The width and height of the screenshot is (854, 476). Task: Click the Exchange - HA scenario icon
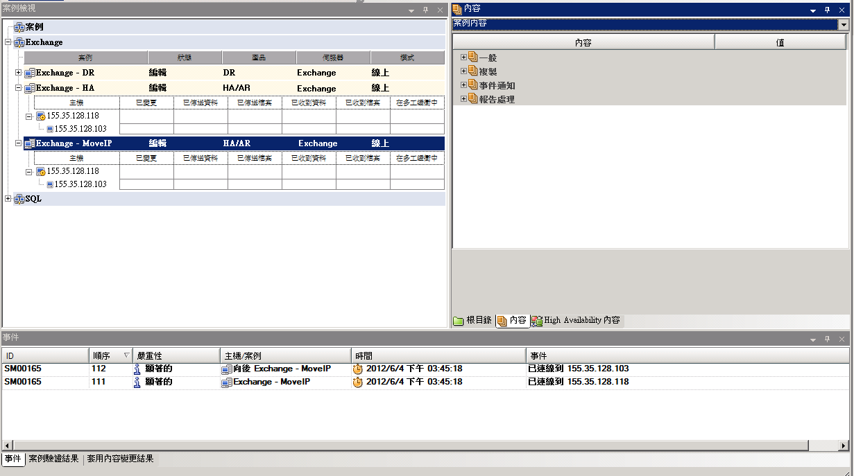[x=30, y=89]
